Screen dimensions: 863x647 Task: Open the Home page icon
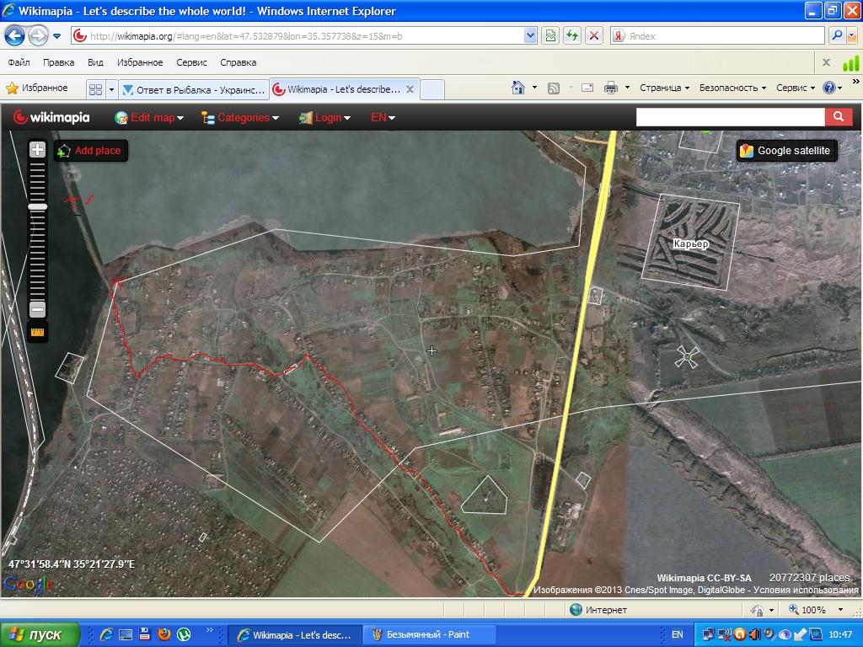518,88
